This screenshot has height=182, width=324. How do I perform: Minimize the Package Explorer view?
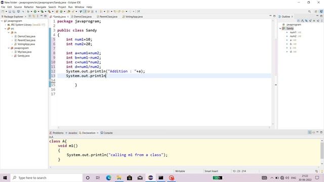[42, 16]
